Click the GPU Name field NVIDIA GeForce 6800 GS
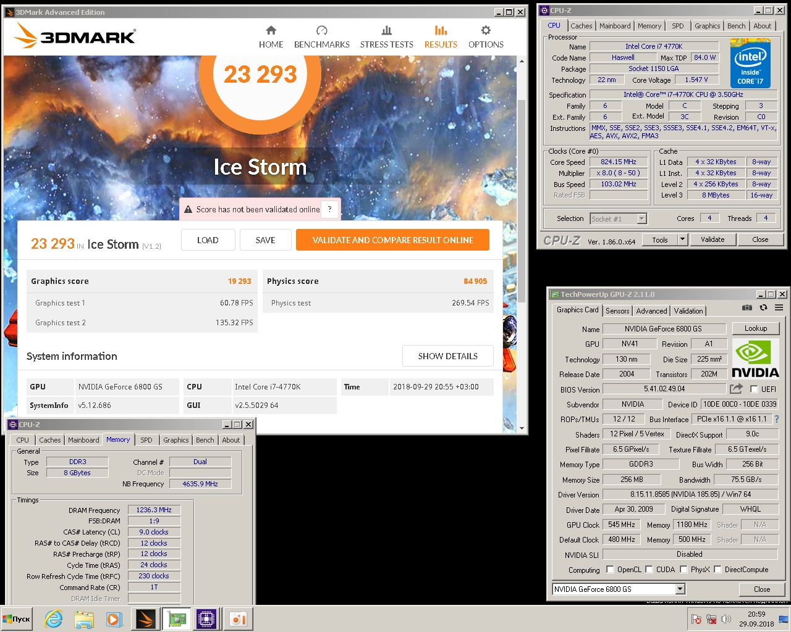This screenshot has width=791, height=632. point(663,329)
